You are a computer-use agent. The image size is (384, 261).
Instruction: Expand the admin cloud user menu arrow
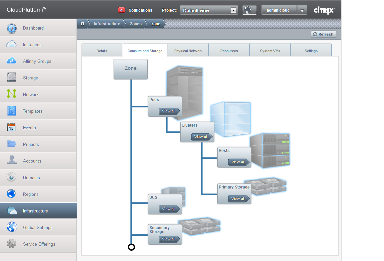(302, 10)
